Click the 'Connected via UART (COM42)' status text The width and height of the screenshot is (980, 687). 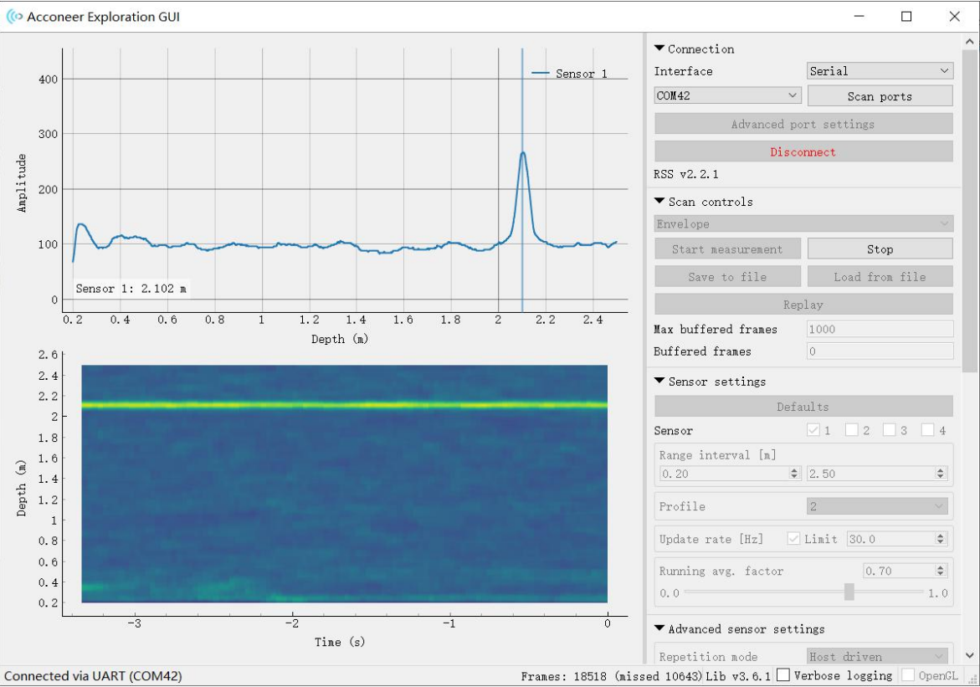[x=93, y=676]
